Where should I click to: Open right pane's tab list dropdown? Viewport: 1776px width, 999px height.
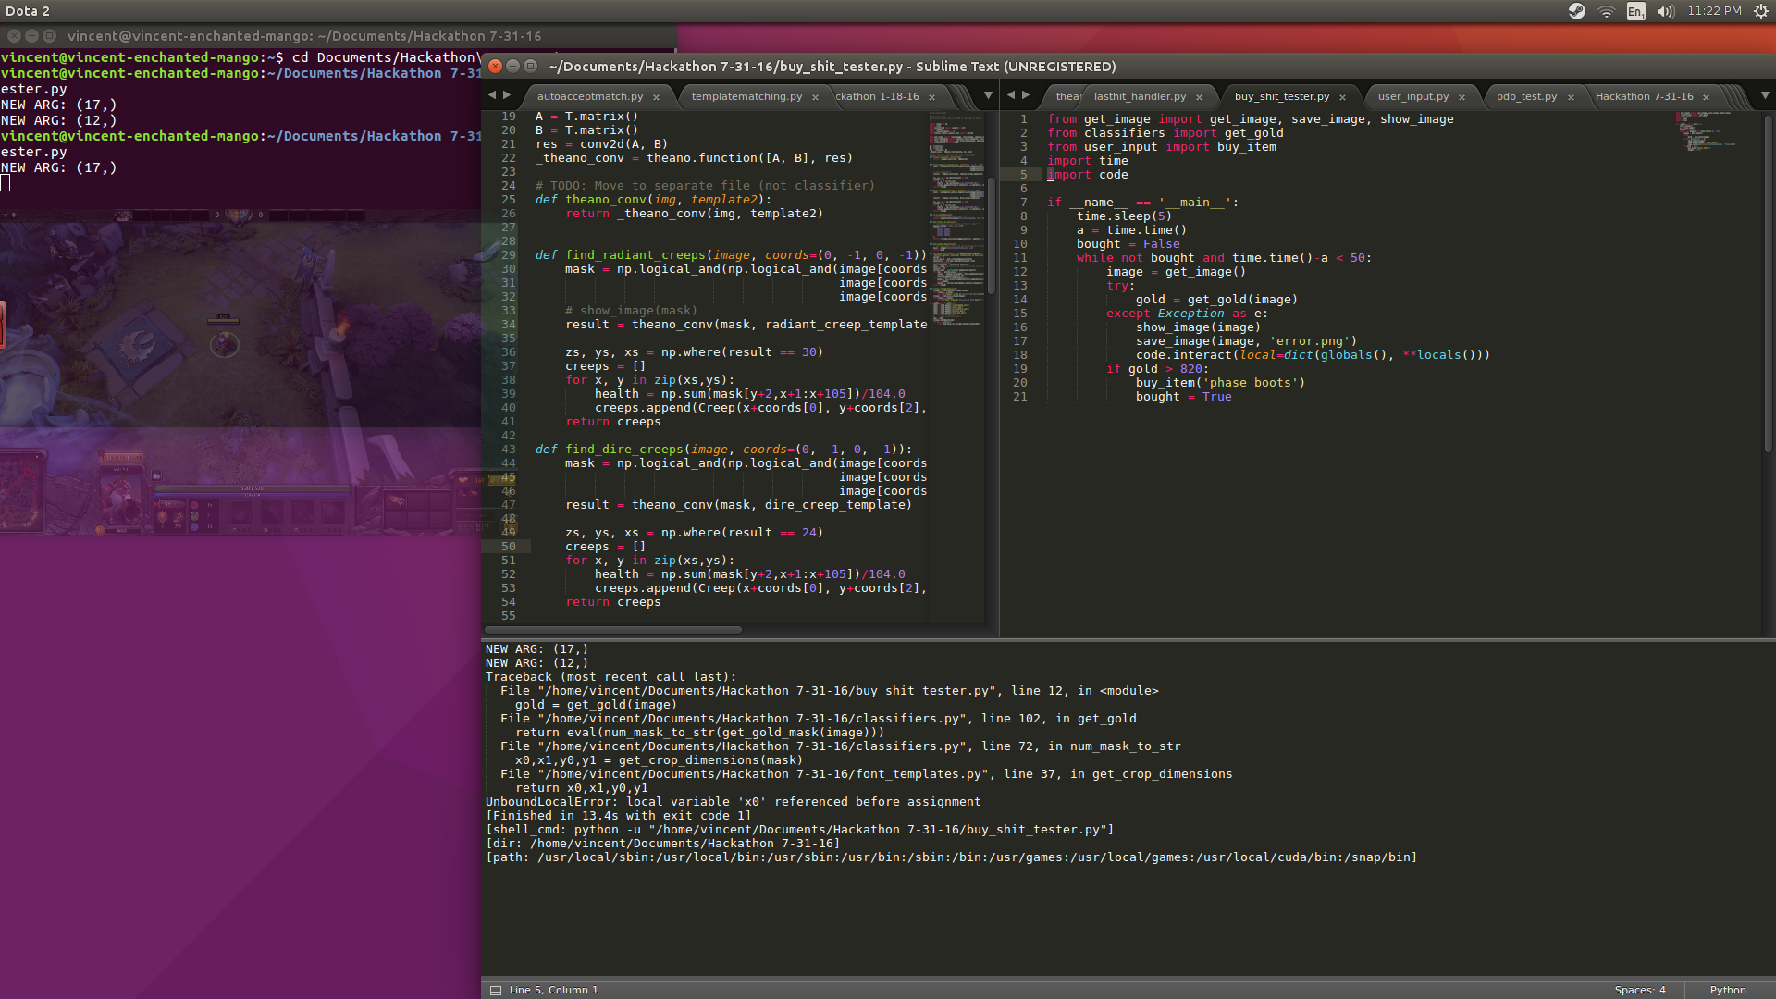tap(1765, 95)
